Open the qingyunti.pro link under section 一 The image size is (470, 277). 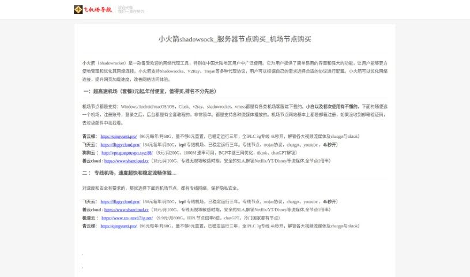[x=119, y=136]
